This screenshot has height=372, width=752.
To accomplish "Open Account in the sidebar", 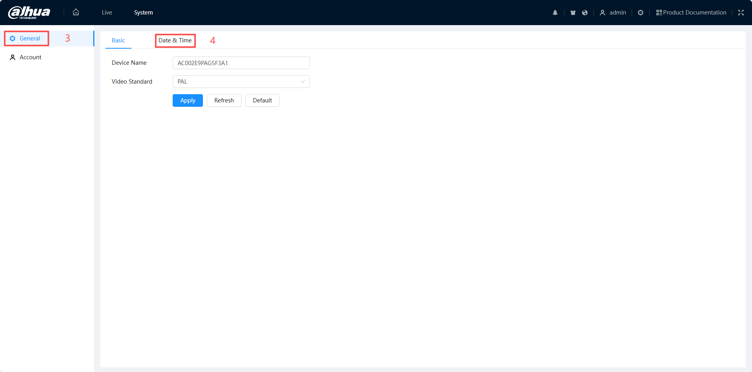I will [30, 57].
